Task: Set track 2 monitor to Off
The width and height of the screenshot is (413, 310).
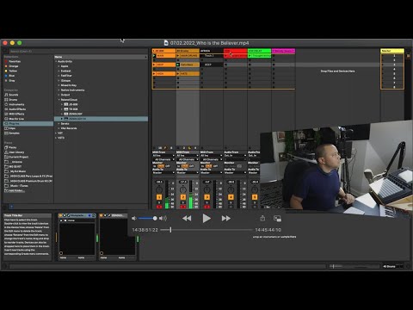Action: pyautogui.click(x=192, y=166)
